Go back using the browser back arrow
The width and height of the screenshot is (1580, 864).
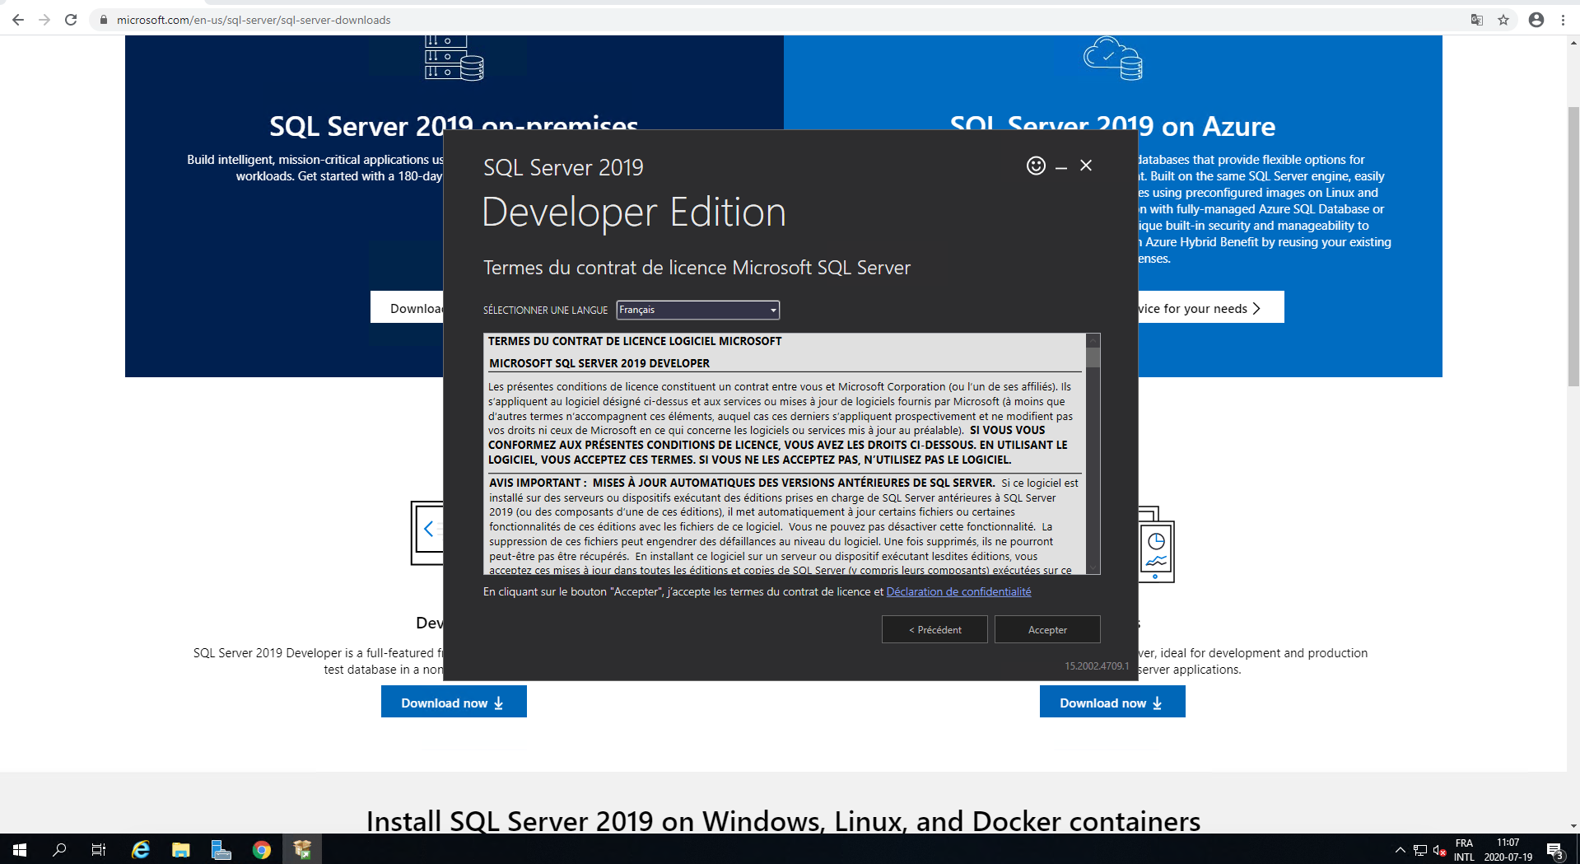[x=18, y=20]
